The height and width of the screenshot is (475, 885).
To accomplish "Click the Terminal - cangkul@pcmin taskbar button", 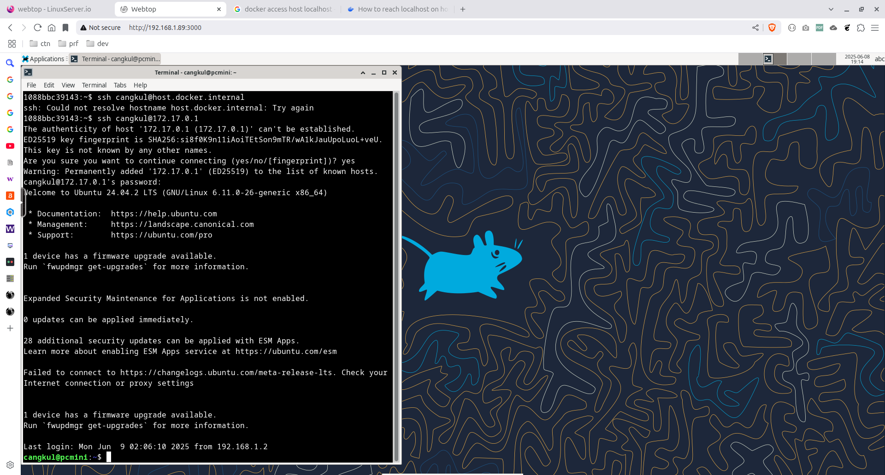I will pos(115,59).
